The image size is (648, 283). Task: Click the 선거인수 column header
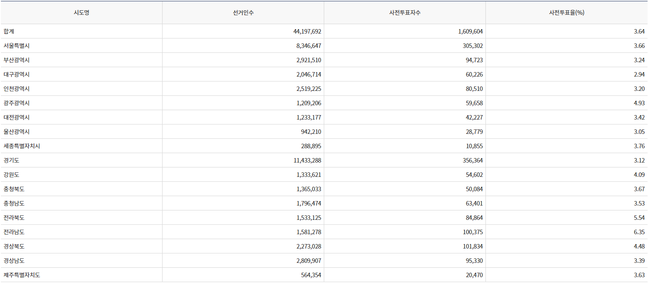click(x=243, y=13)
